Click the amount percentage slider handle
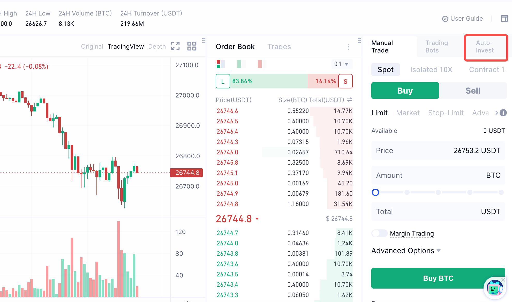The image size is (512, 302). (375, 192)
